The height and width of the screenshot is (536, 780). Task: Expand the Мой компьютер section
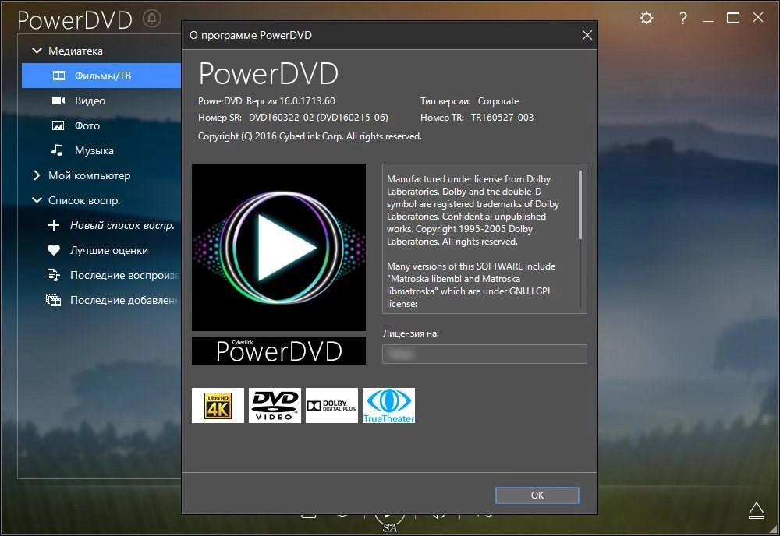coord(37,175)
